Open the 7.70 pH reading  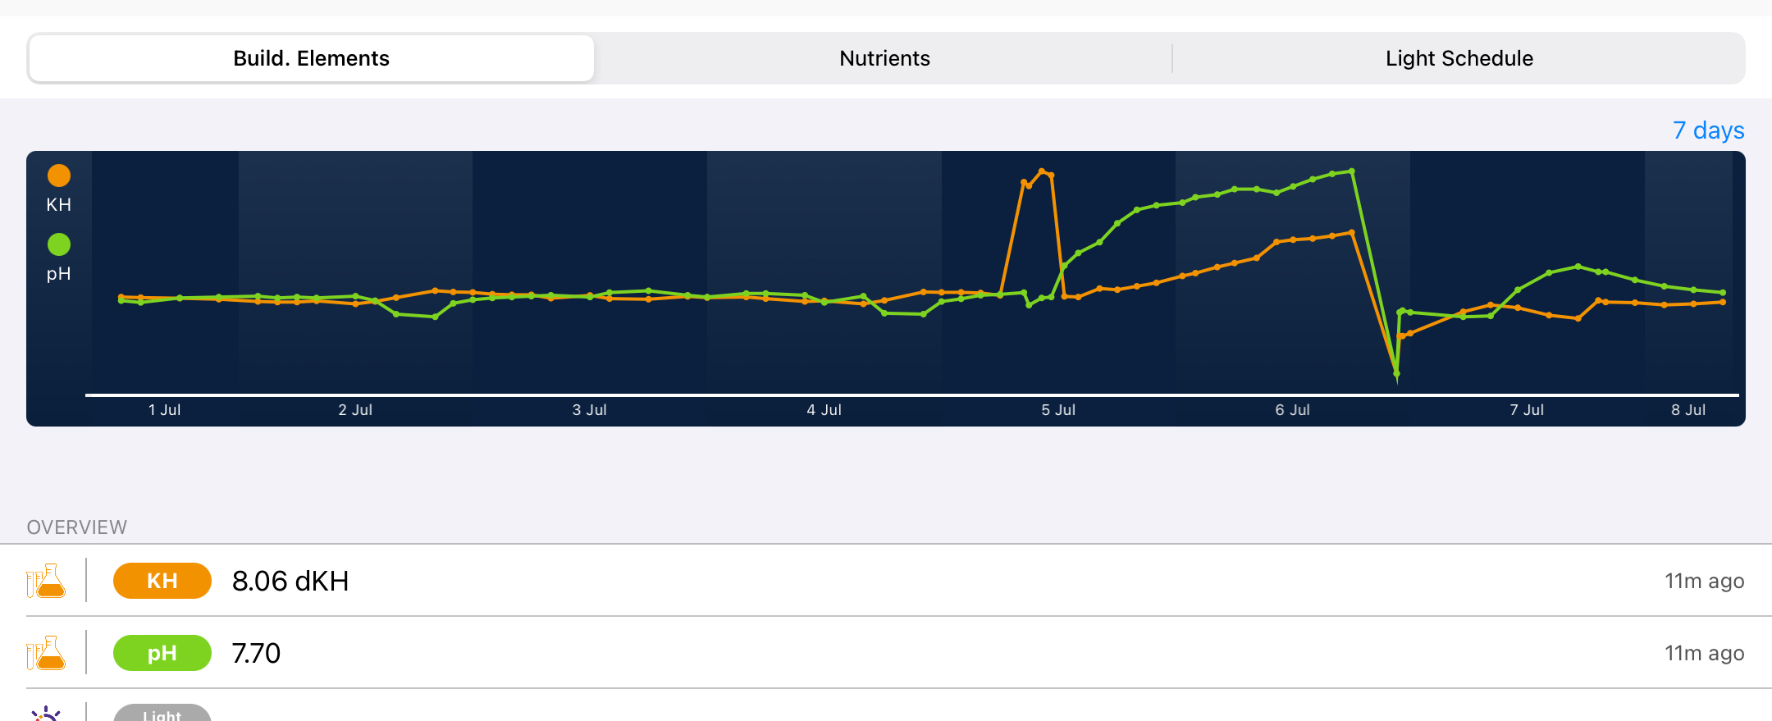256,653
